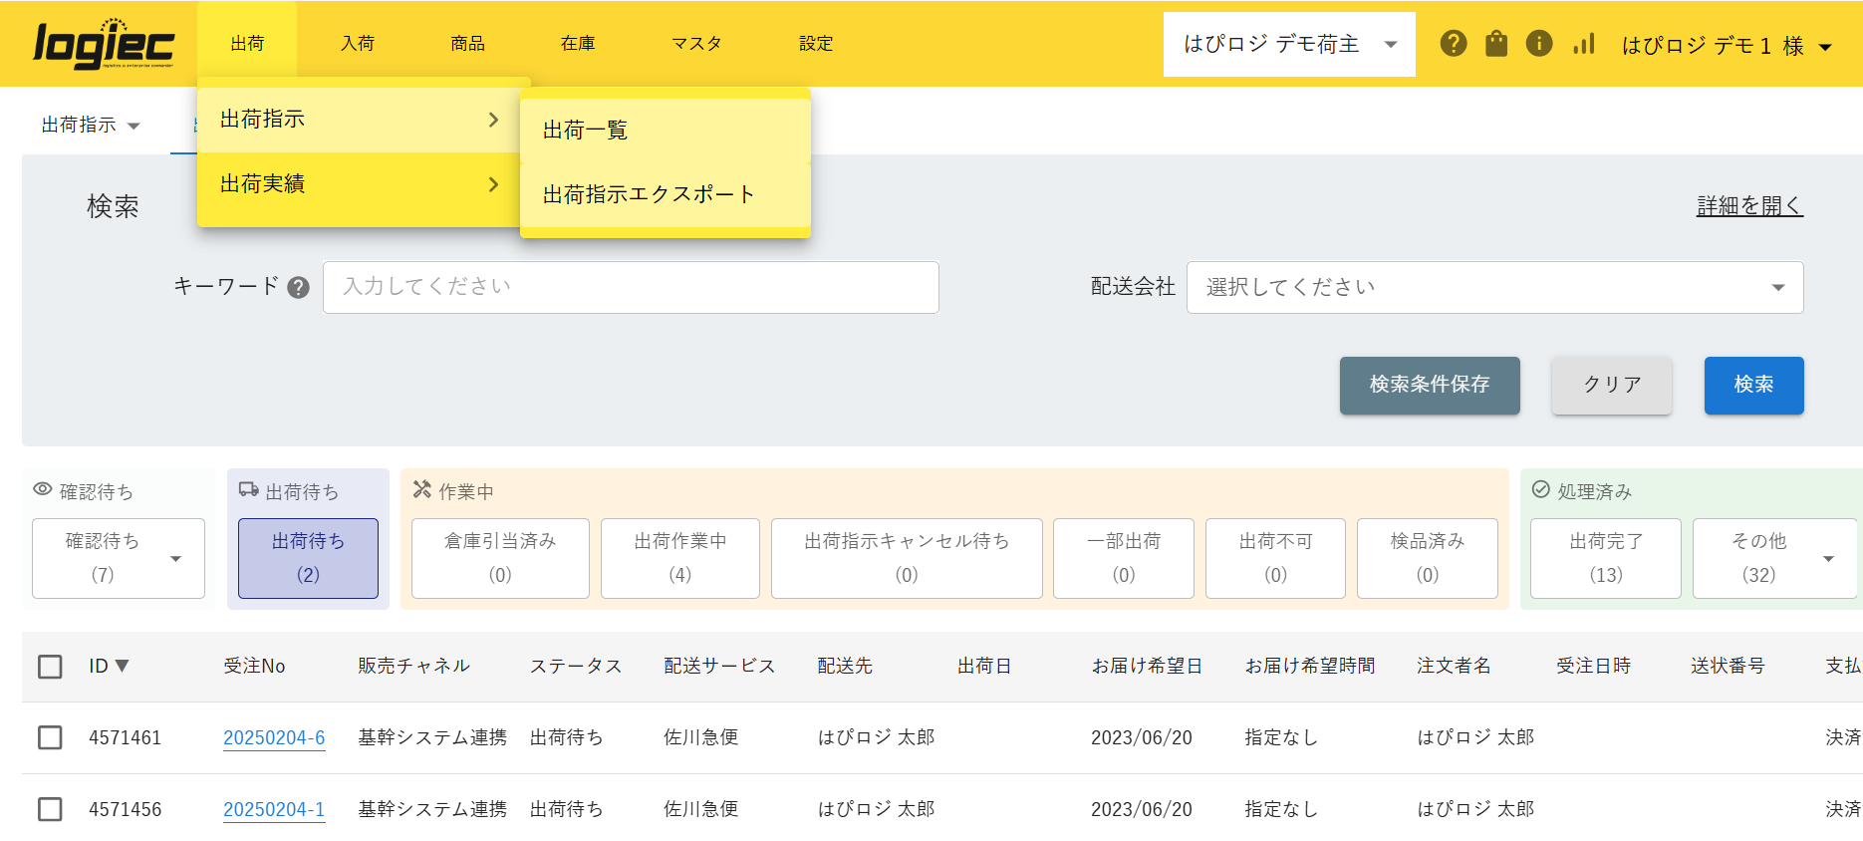1863x841 pixels.
Task: Click the クリア button
Action: click(1612, 385)
